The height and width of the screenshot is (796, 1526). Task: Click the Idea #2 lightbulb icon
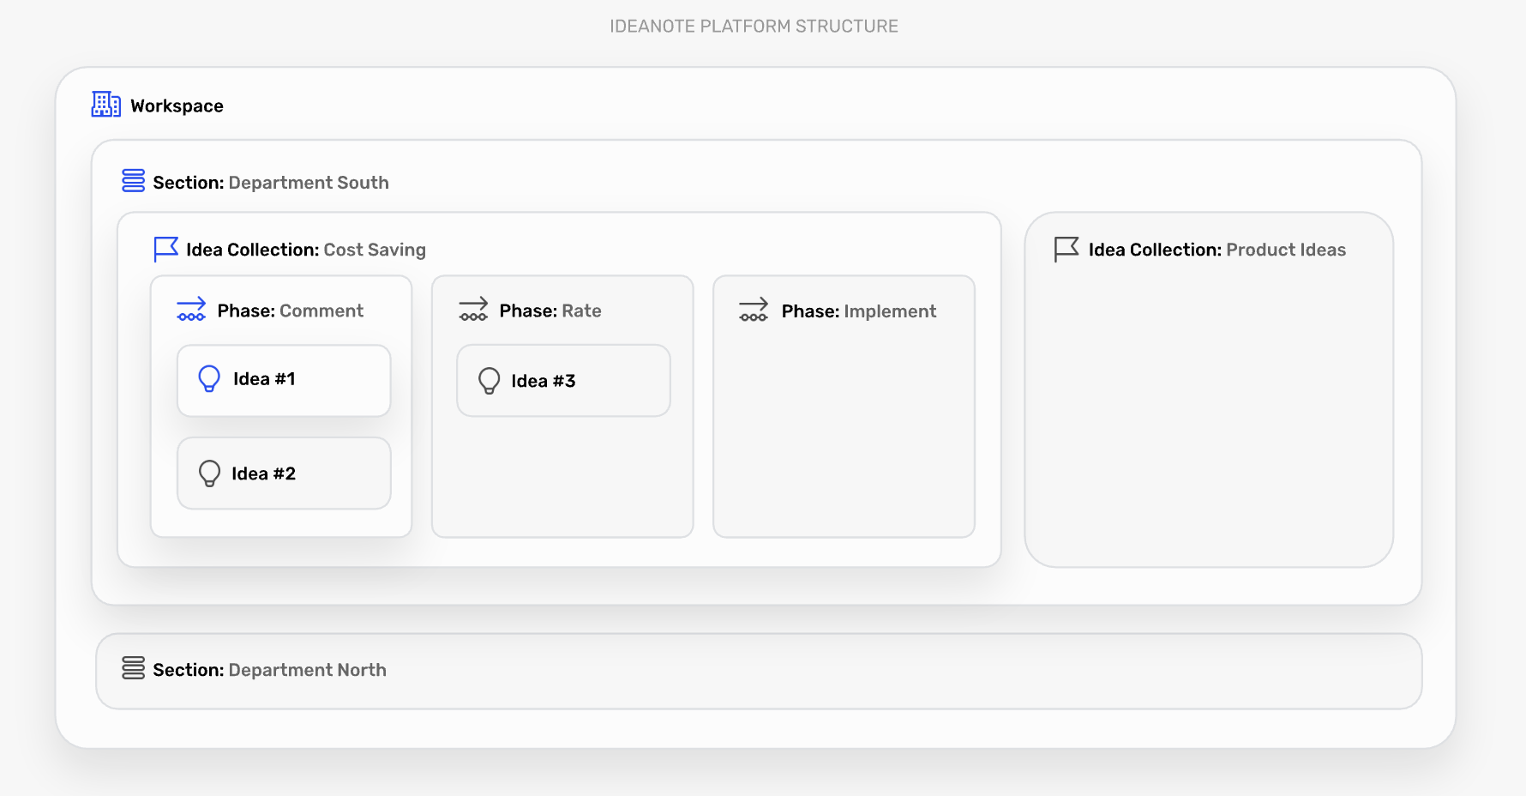click(x=209, y=473)
